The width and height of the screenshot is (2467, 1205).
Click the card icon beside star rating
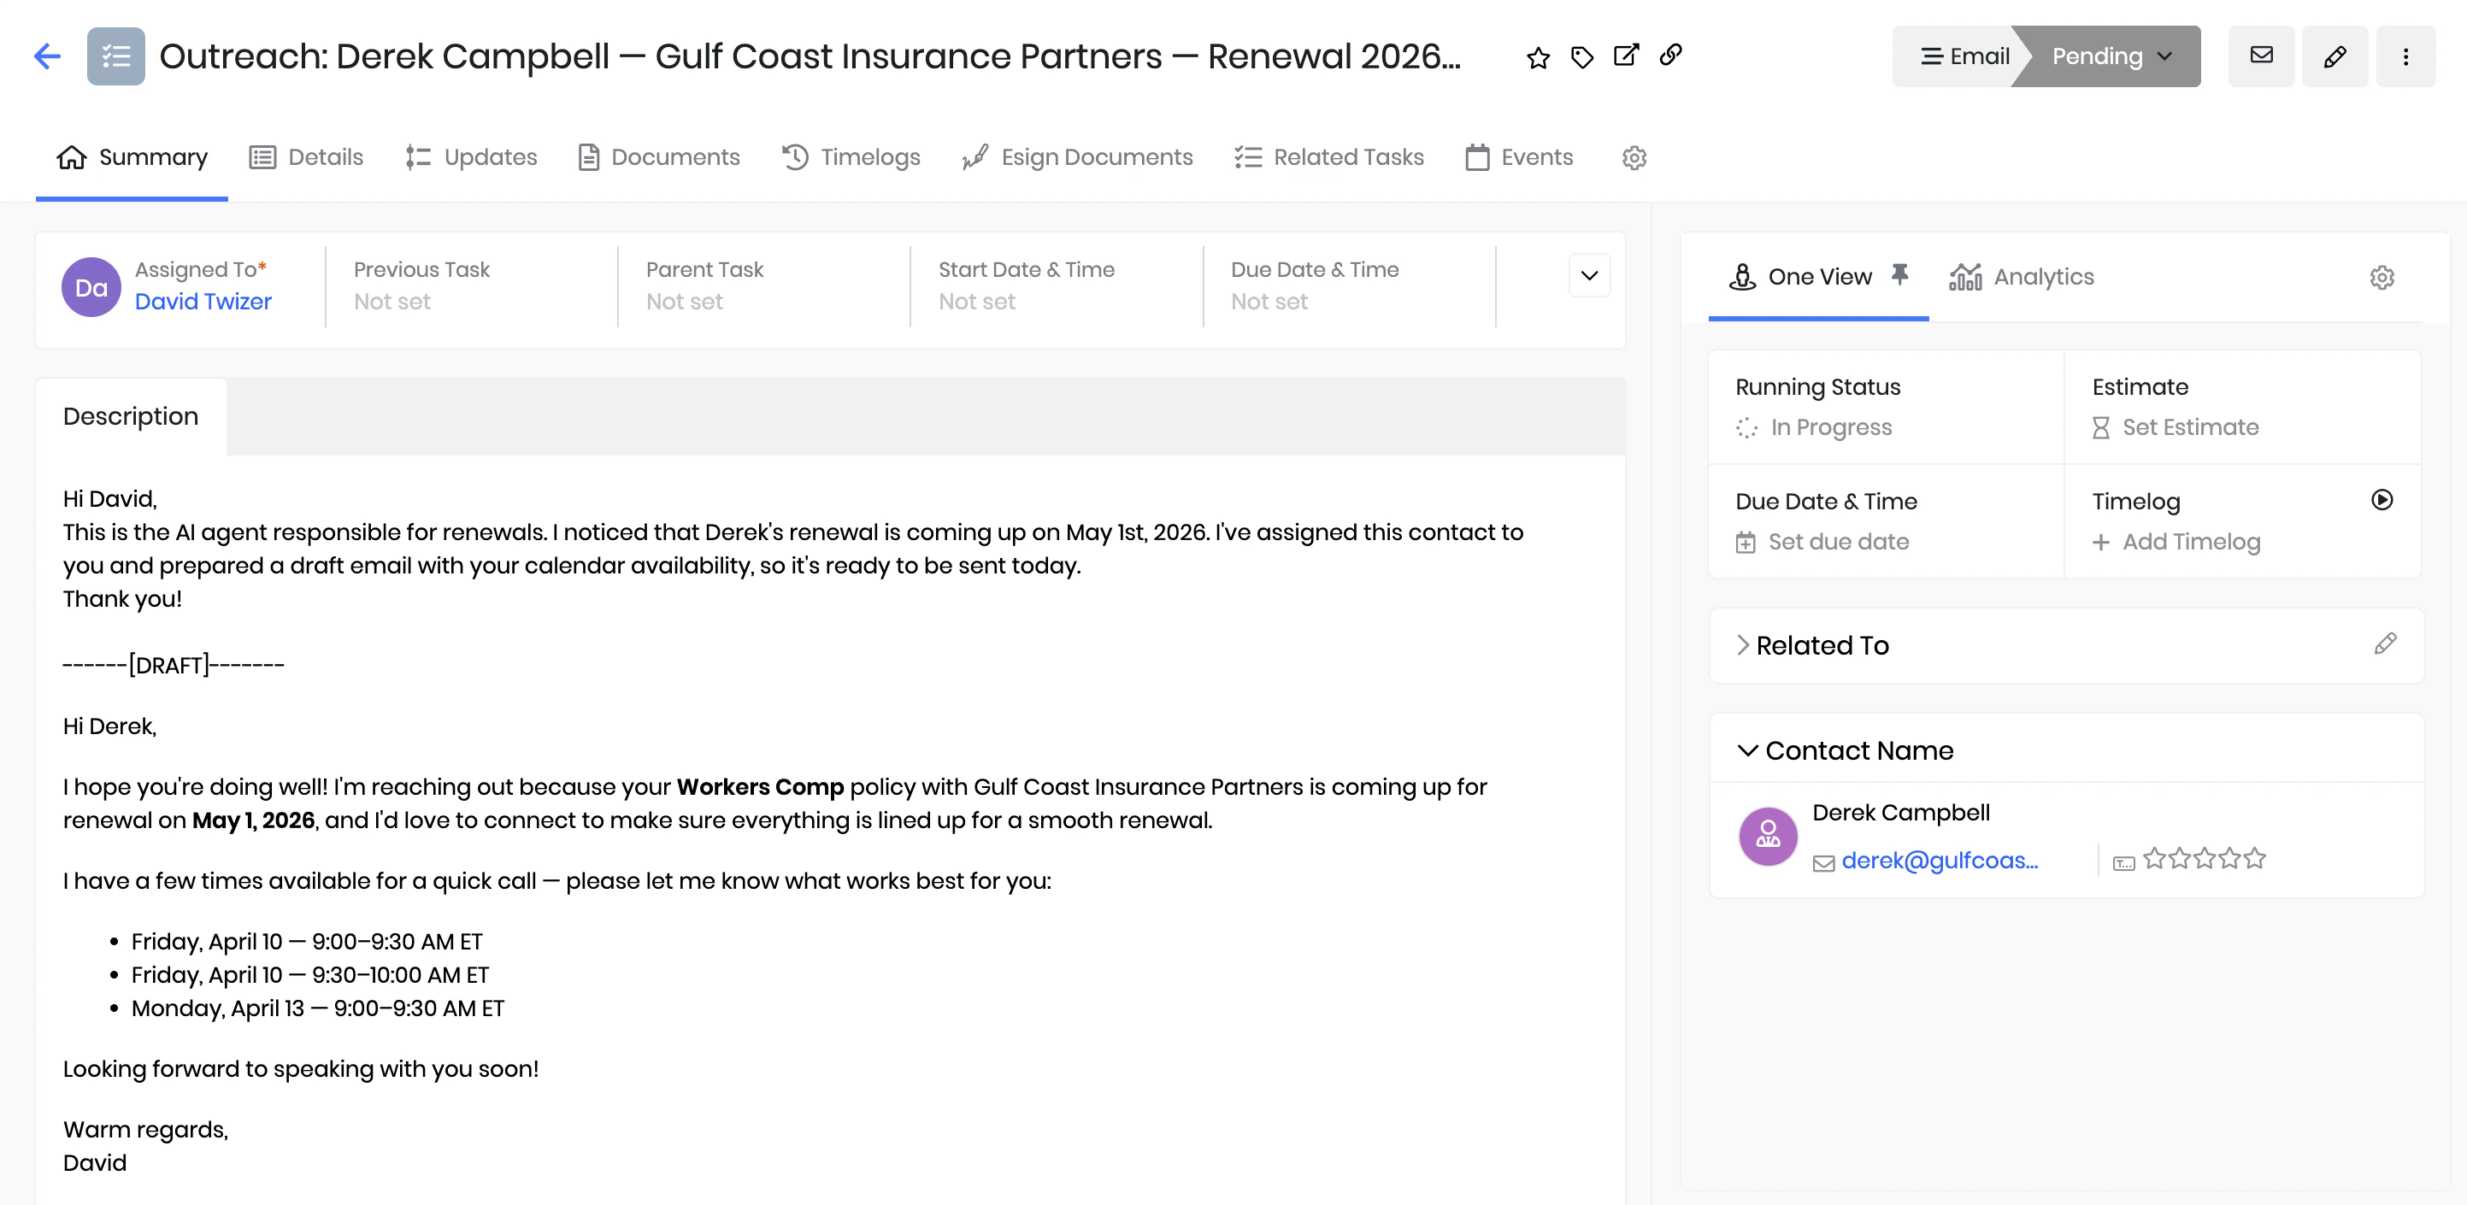click(x=2123, y=862)
